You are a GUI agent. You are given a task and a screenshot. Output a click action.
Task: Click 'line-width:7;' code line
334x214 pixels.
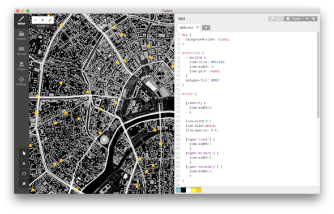coord(201,144)
